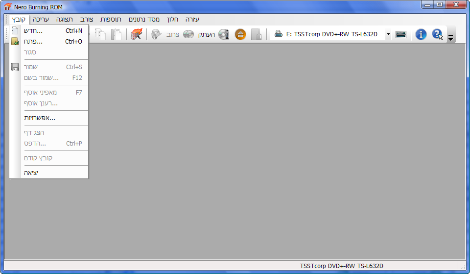Open the מסד נתונים (Database) menu
Image resolution: width=470 pixels, height=274 pixels.
(144, 19)
